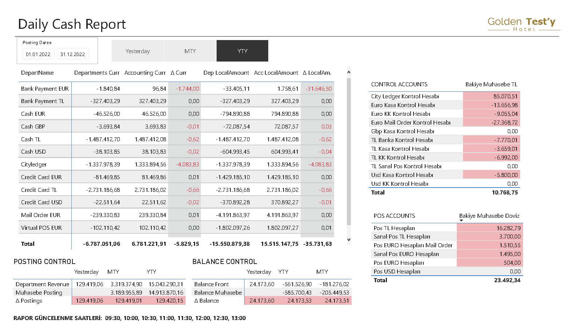
Task: Select City Ledger Kontrol Hesabı row
Action: point(444,96)
